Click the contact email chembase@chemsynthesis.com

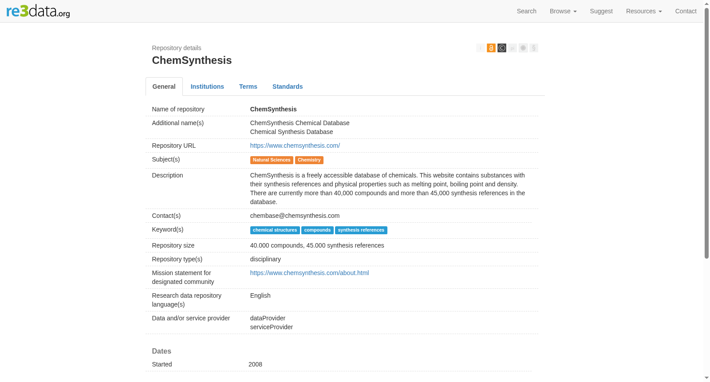click(295, 216)
